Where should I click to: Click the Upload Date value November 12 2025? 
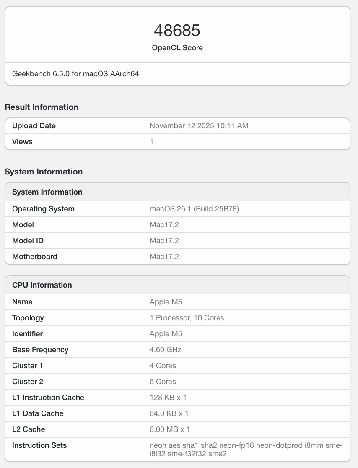(x=199, y=126)
